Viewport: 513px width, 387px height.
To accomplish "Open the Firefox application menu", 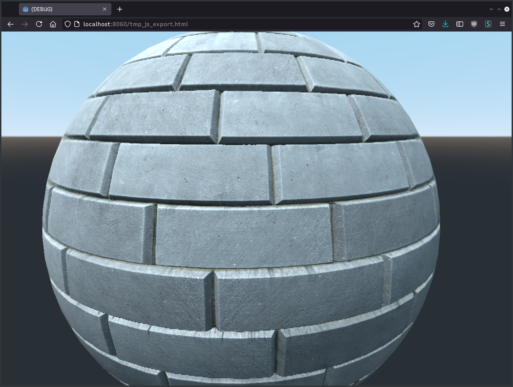I will click(x=502, y=24).
